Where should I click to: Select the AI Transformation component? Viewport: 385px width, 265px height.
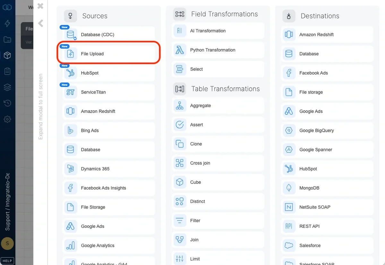pyautogui.click(x=218, y=31)
